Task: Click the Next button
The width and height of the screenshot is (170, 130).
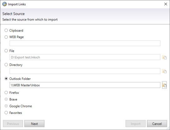Action: [34, 124]
